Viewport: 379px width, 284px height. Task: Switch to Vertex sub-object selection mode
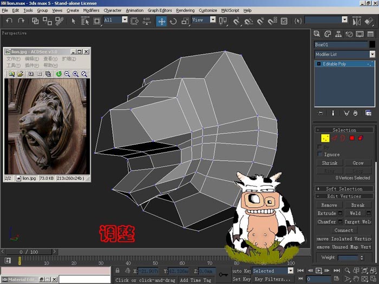[325, 138]
